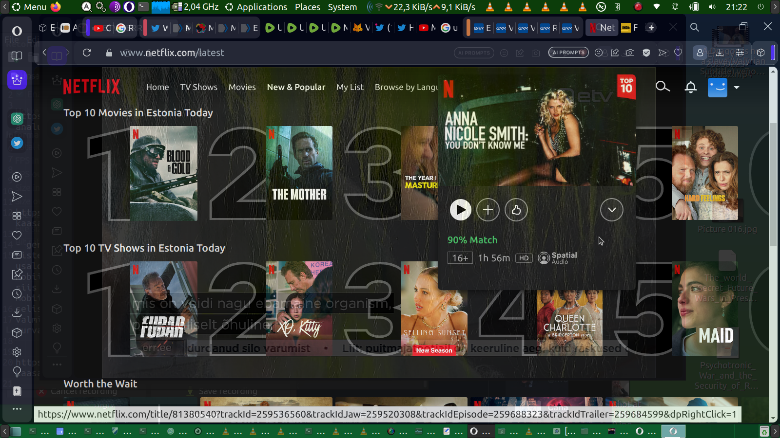Open The Mother movie poster
The width and height of the screenshot is (780, 438).
299,173
